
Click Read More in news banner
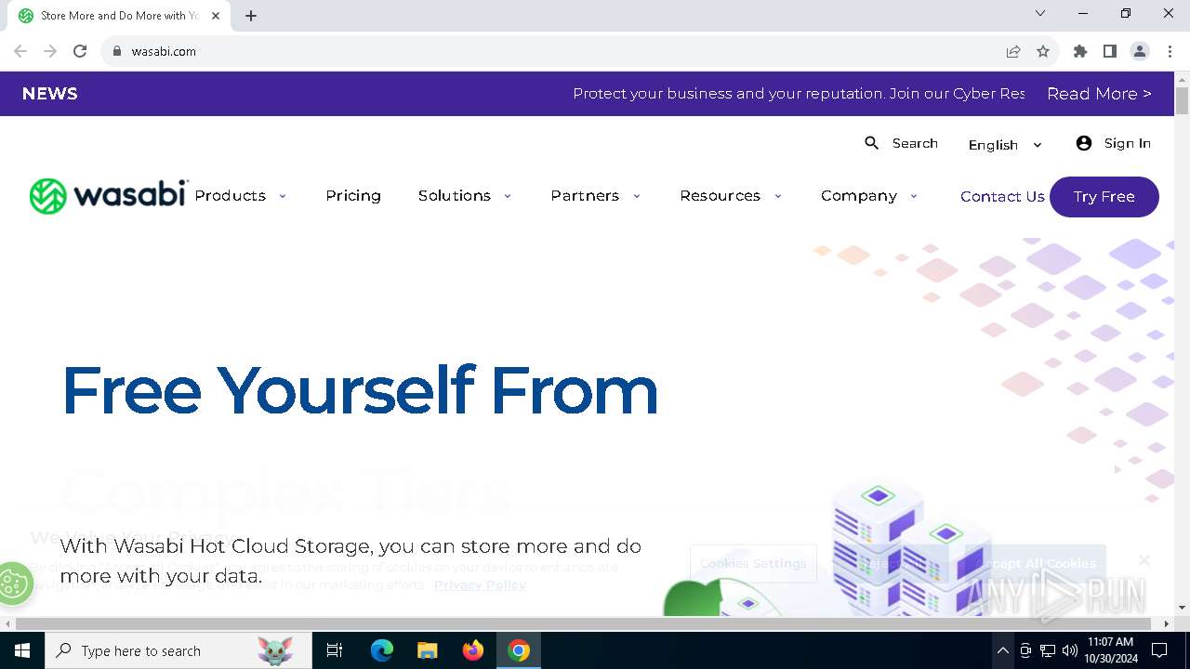coord(1099,94)
